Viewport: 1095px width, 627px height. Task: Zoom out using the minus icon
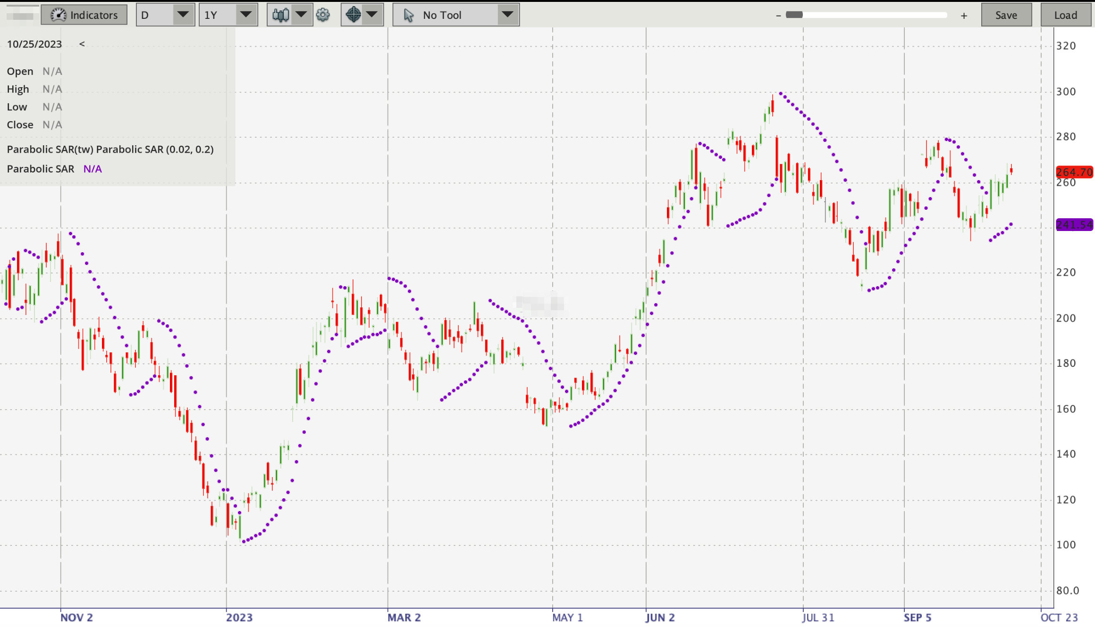(x=778, y=15)
